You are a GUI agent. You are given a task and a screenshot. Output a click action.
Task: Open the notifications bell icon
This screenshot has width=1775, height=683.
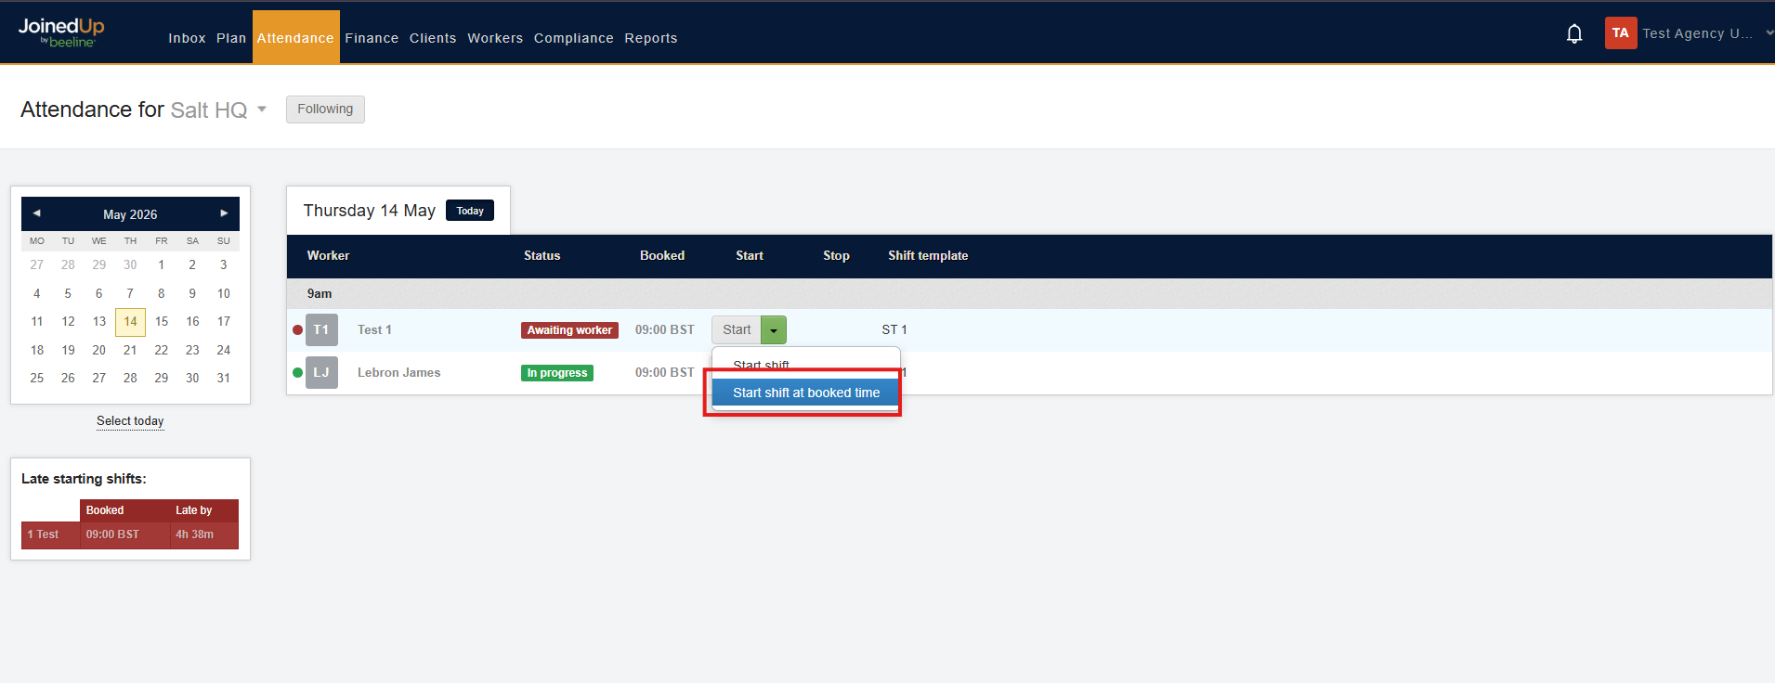1574,34
